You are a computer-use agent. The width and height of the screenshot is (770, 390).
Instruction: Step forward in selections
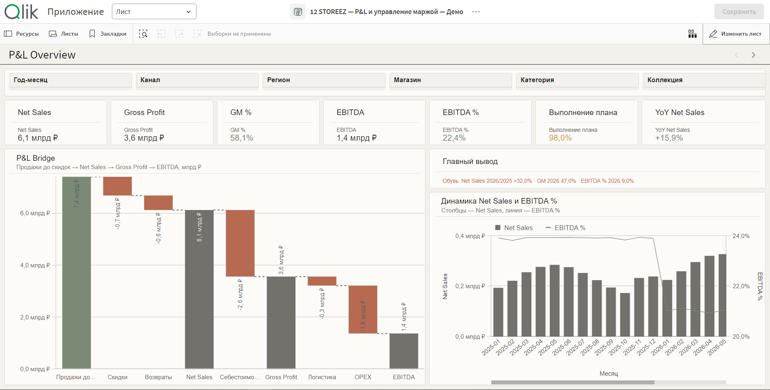179,34
